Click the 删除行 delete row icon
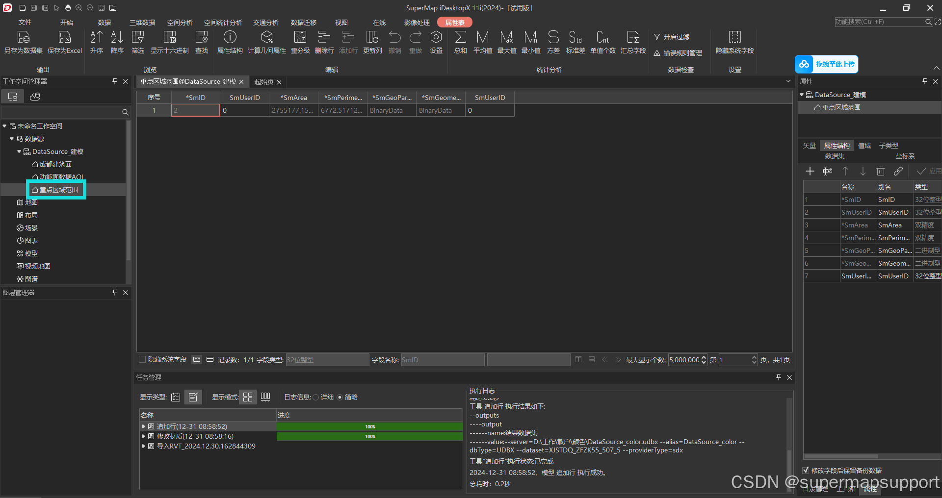 coord(324,37)
